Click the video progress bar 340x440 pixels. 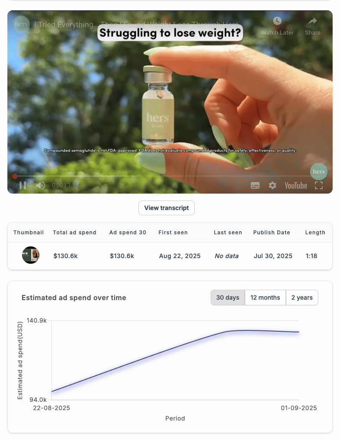(170, 176)
